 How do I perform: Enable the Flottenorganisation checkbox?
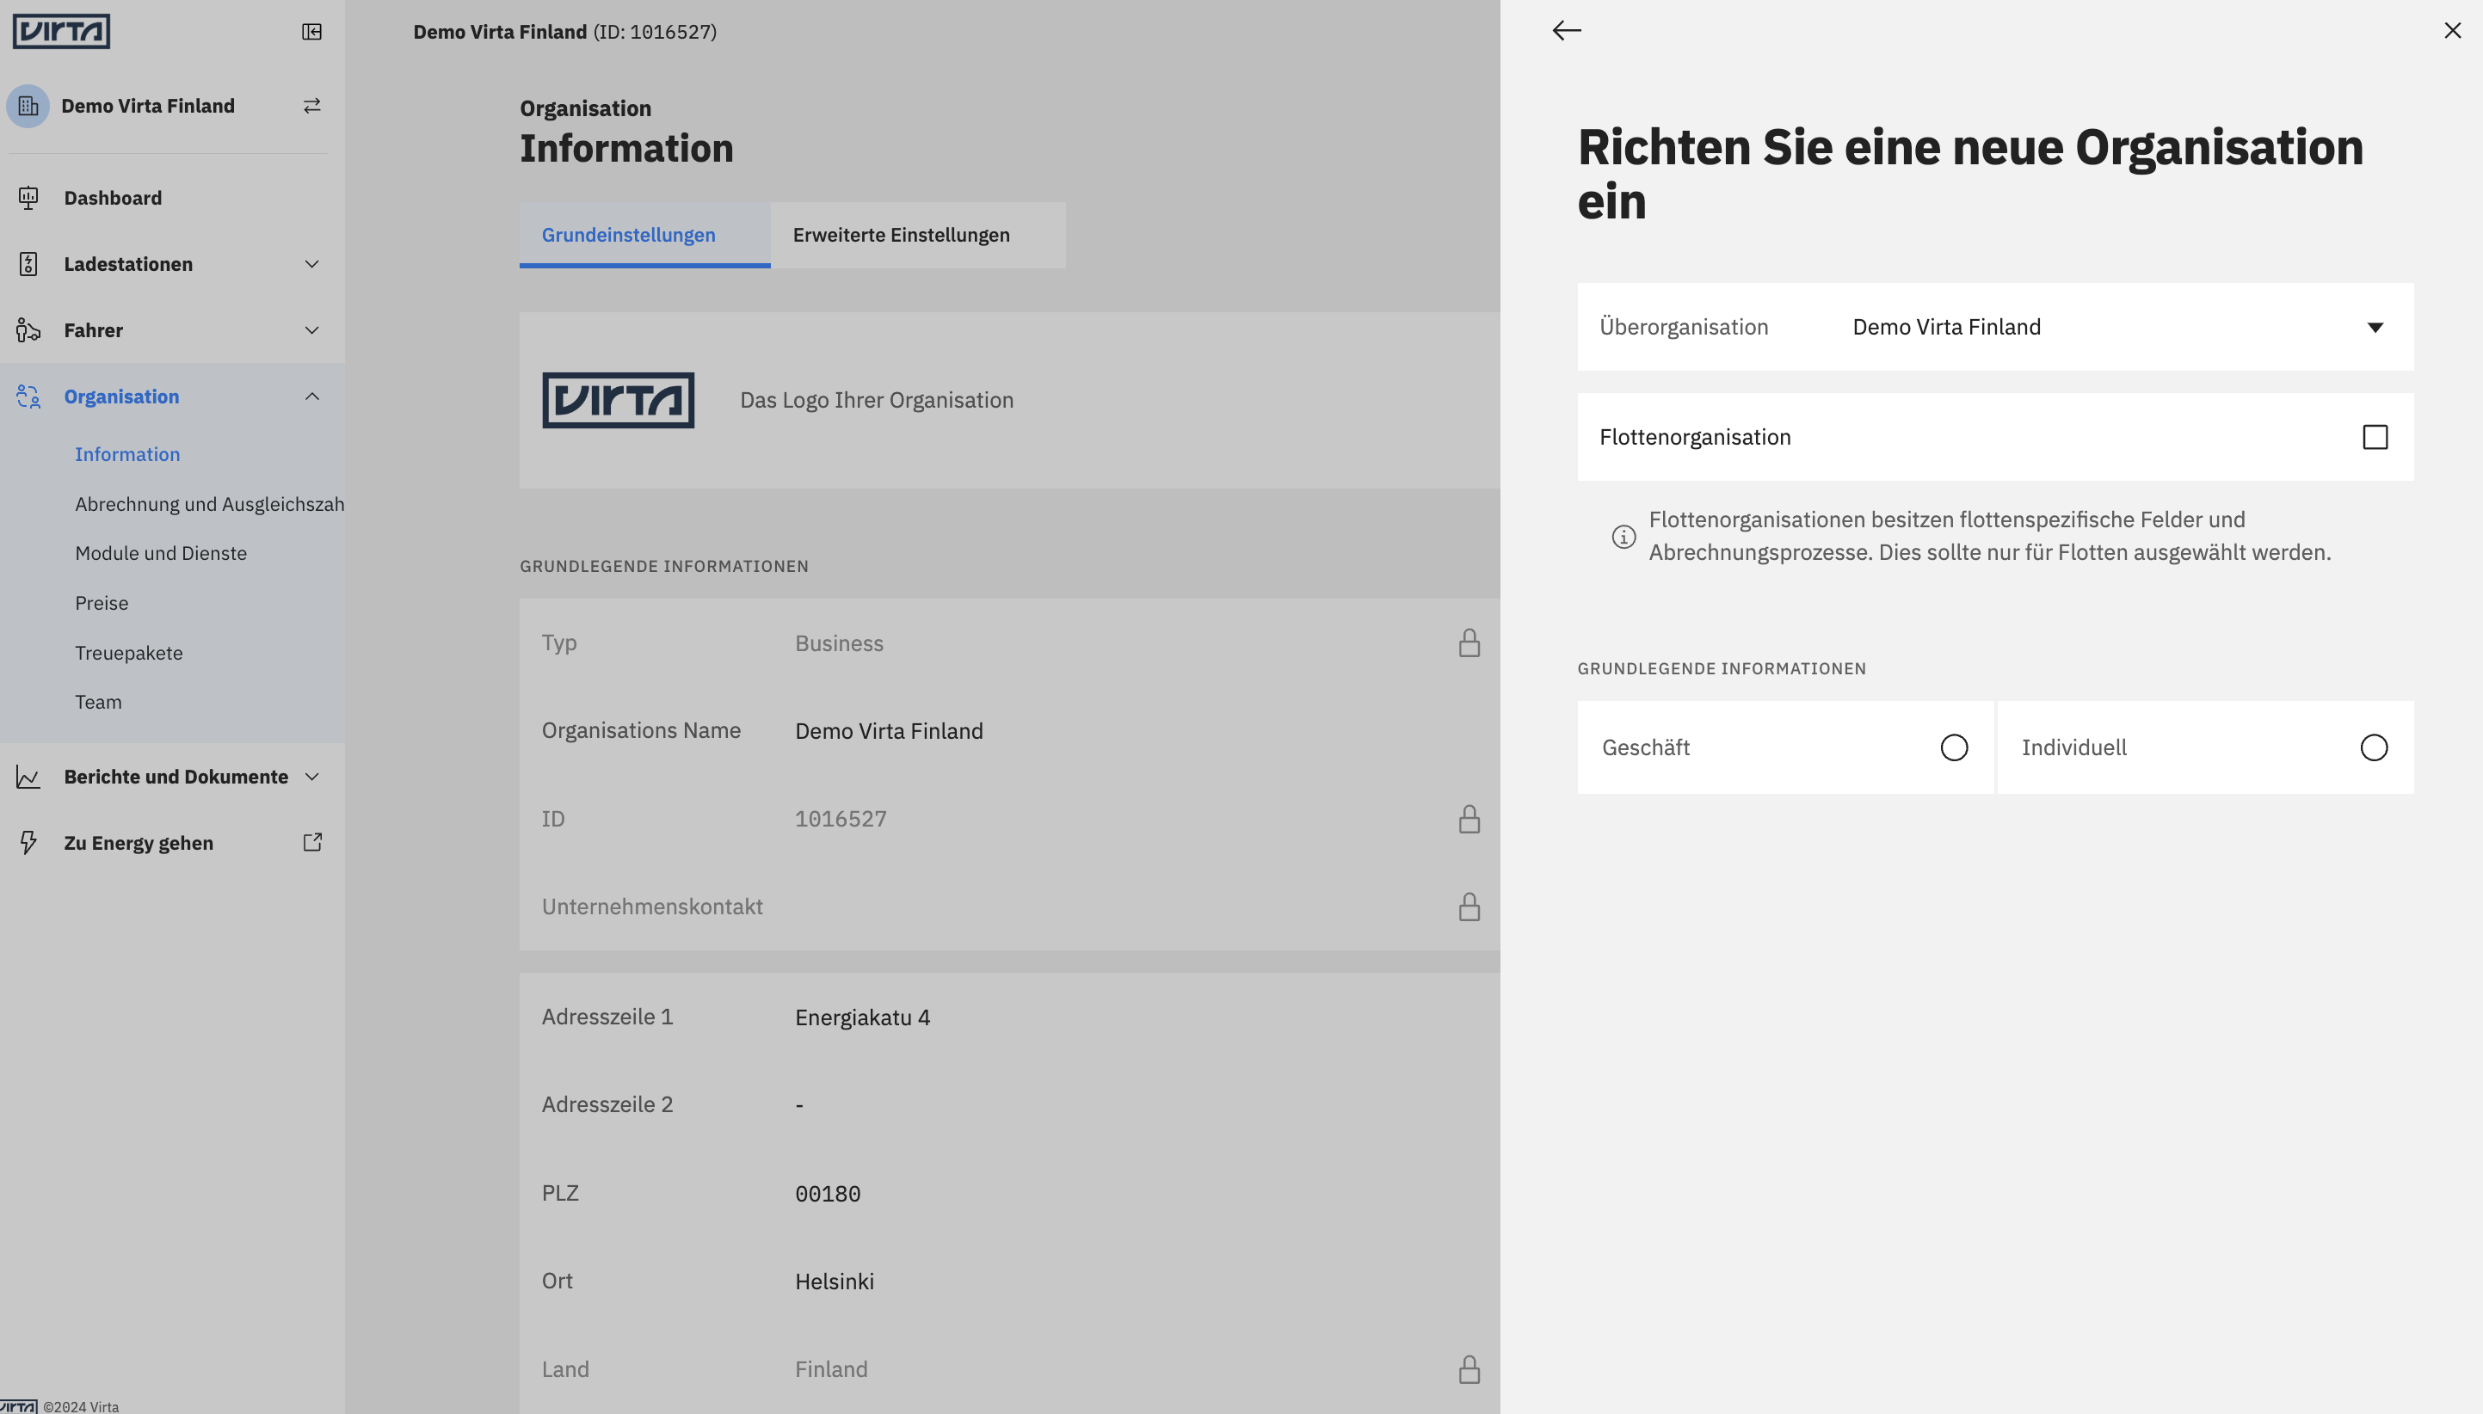pyautogui.click(x=2375, y=437)
